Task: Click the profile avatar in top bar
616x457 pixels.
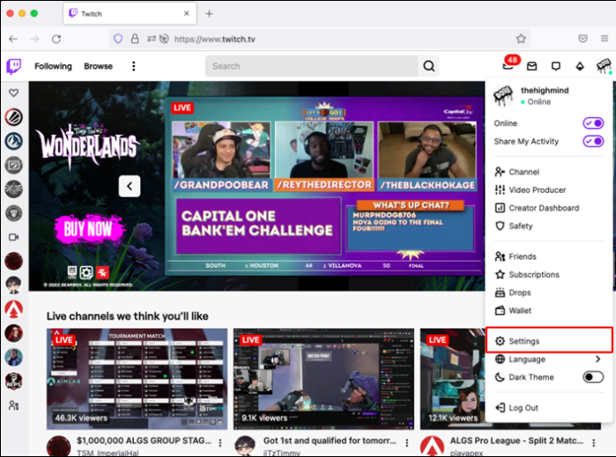Action: coord(604,66)
